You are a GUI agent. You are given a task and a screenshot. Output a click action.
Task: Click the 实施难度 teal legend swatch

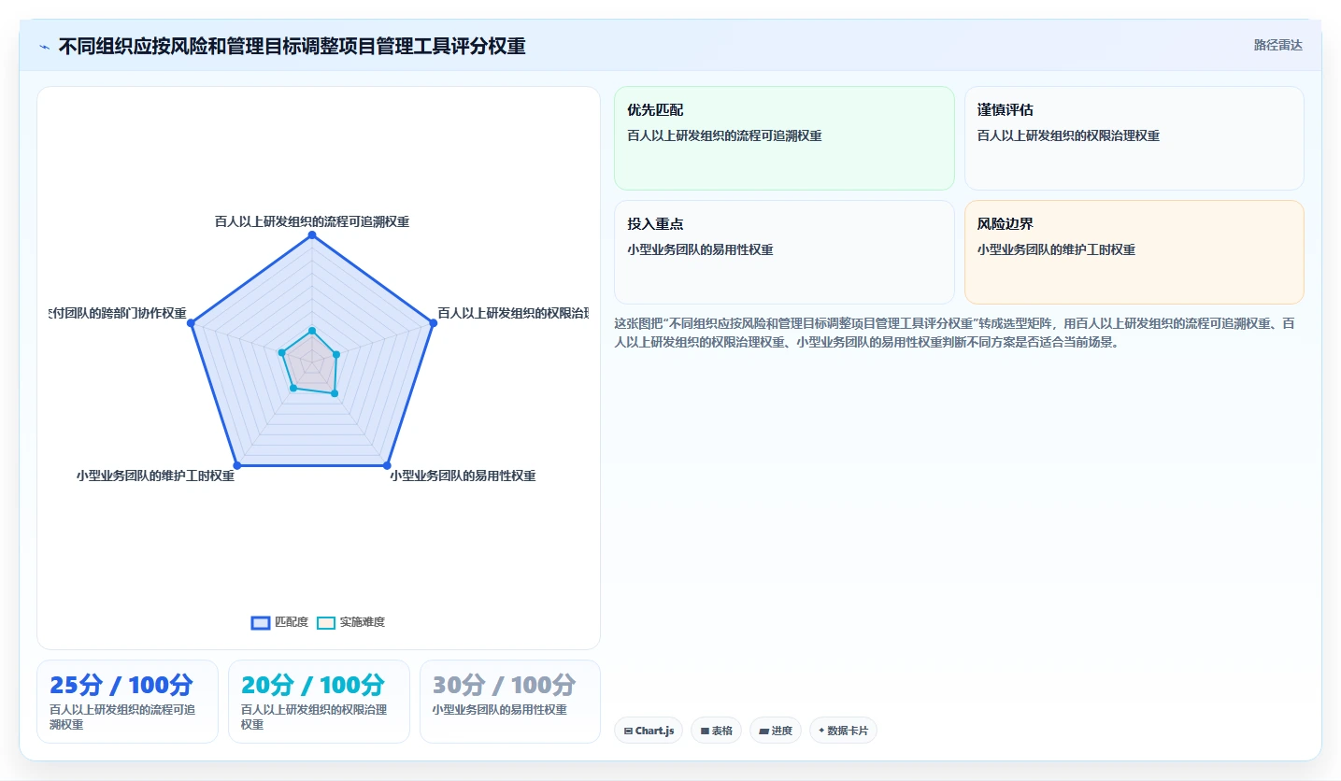pos(326,622)
